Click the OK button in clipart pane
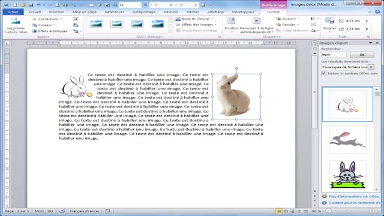The width and height of the screenshot is (384, 216). point(362,55)
